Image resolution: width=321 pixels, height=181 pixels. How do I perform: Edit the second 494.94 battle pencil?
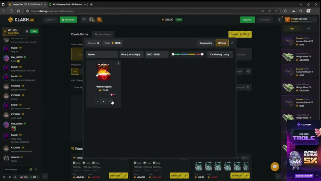click(x=186, y=176)
